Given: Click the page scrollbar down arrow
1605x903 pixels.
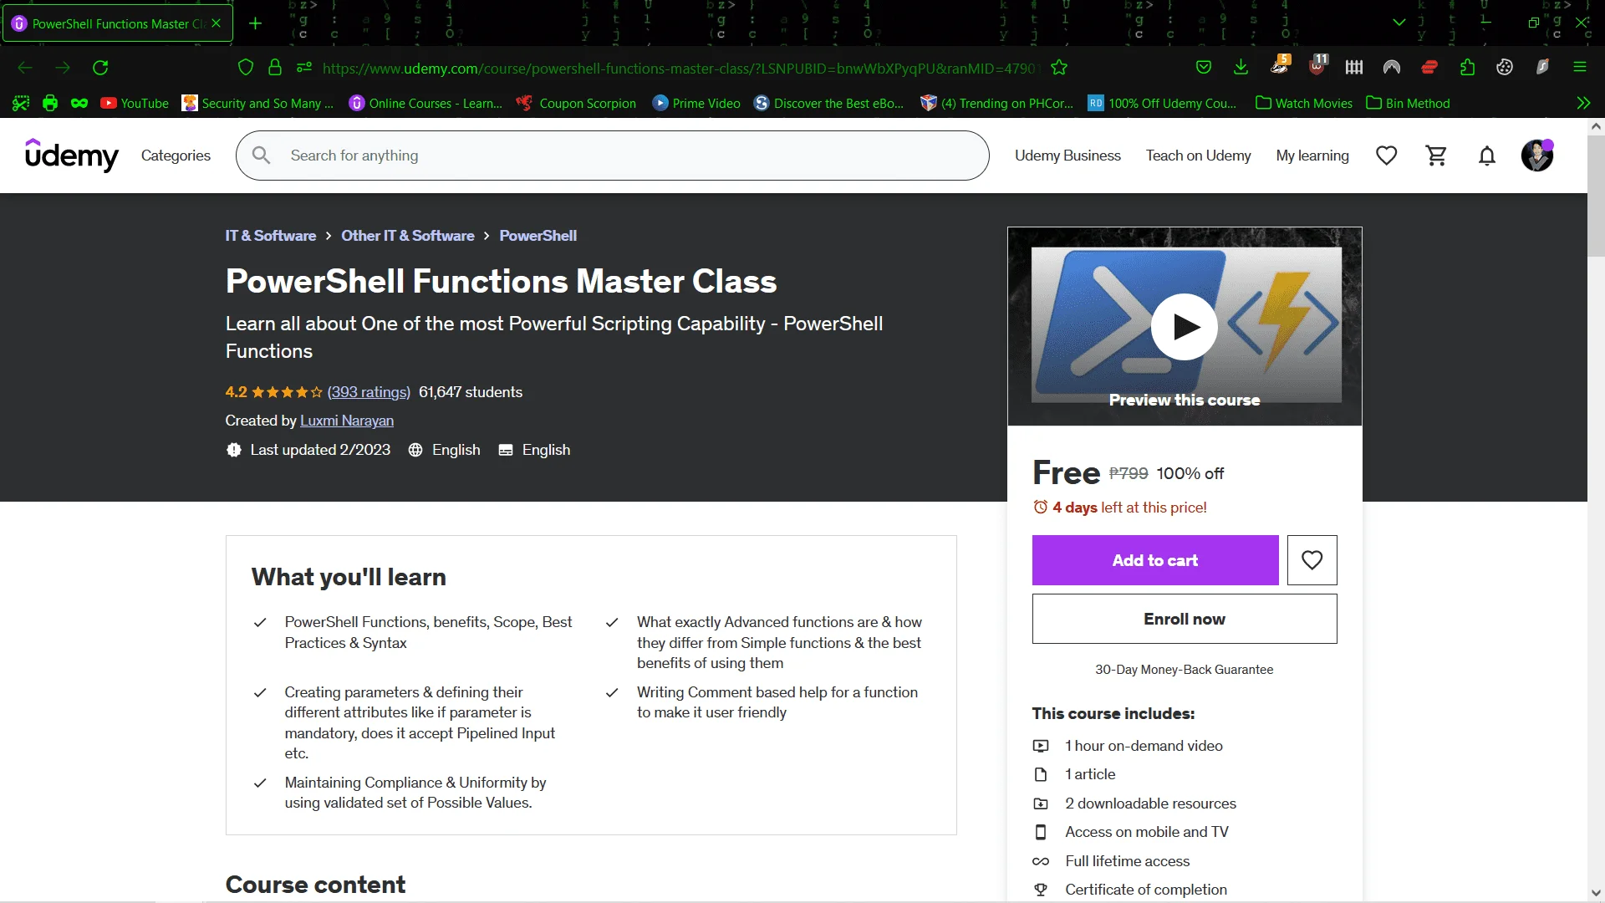Looking at the screenshot, I should point(1596,892).
